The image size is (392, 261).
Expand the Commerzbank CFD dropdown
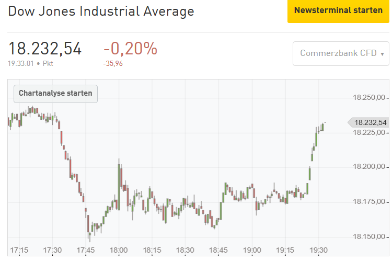pos(341,53)
